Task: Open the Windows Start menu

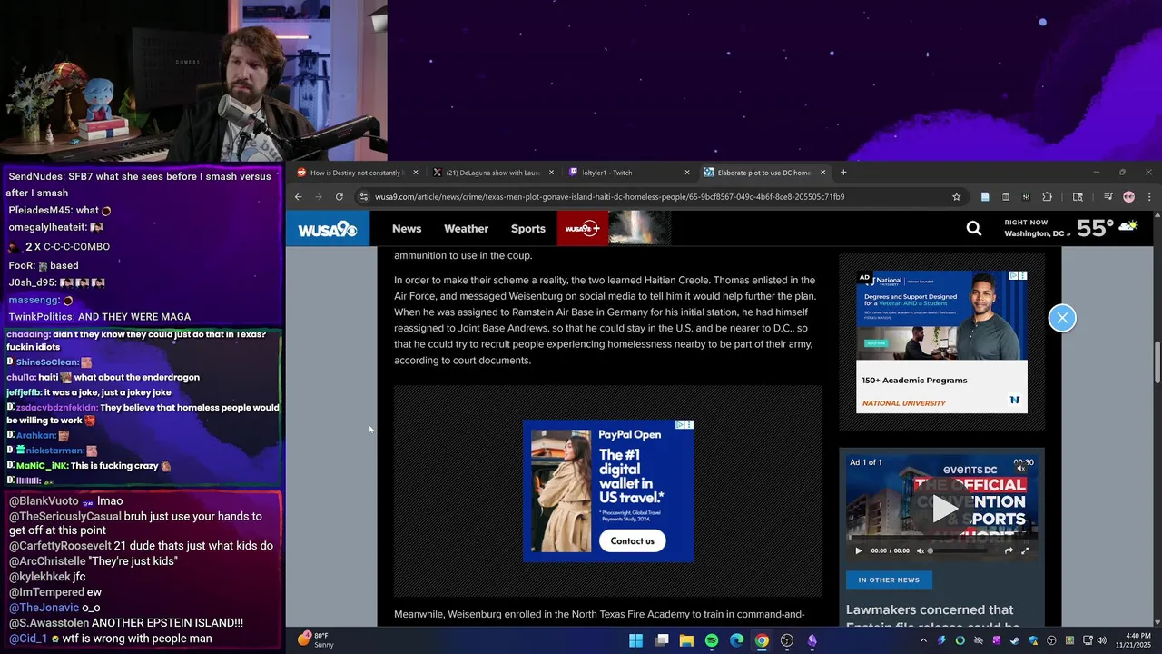Action: tap(636, 640)
